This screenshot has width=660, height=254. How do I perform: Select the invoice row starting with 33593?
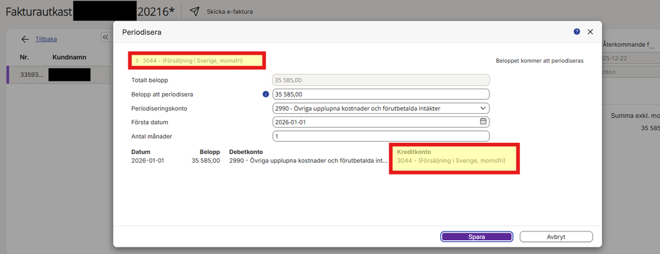tap(59, 75)
